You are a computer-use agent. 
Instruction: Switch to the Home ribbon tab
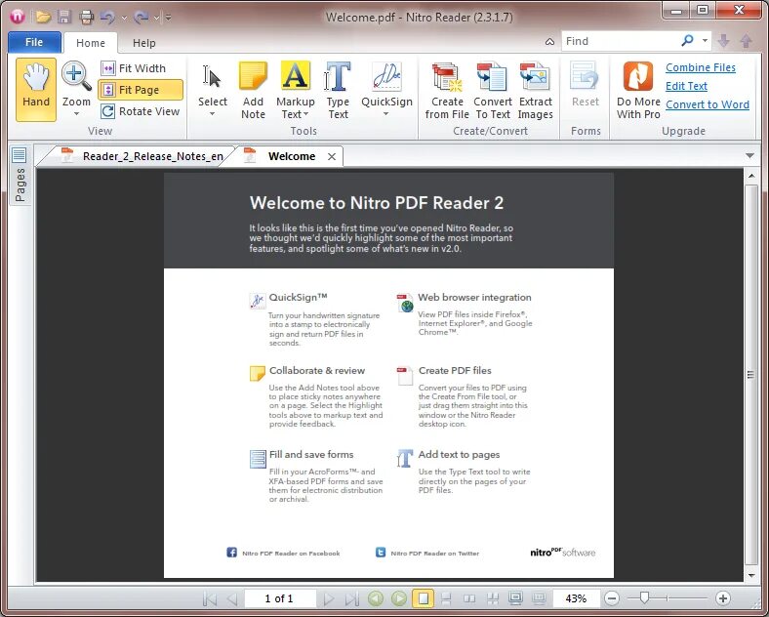tap(90, 43)
